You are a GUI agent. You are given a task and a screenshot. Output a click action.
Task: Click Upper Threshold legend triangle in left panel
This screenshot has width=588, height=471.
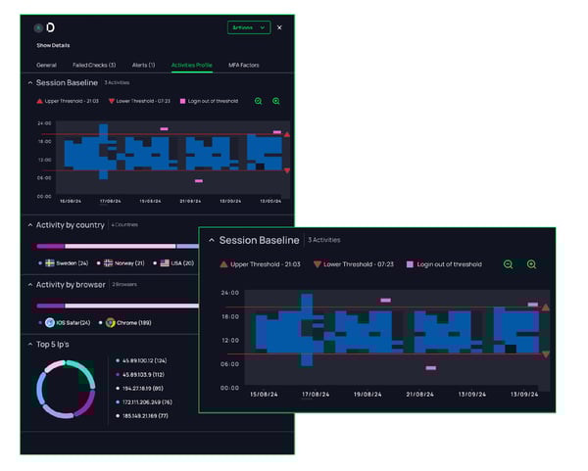point(39,101)
